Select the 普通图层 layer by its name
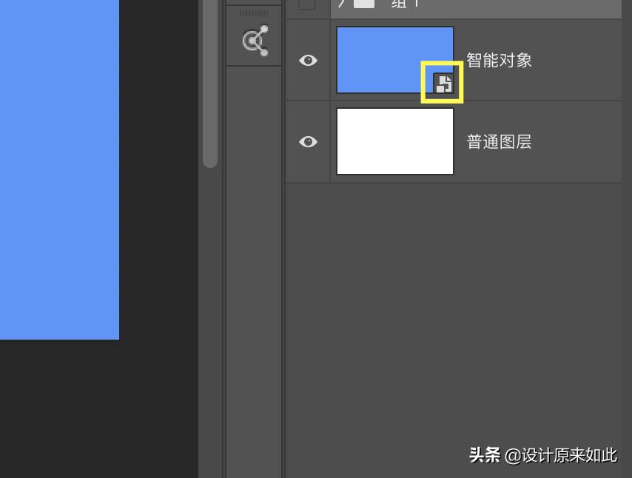 [x=500, y=141]
